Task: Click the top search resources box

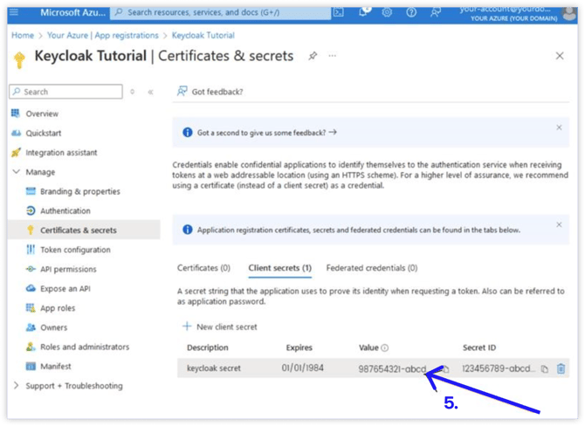Action: pyautogui.click(x=221, y=12)
